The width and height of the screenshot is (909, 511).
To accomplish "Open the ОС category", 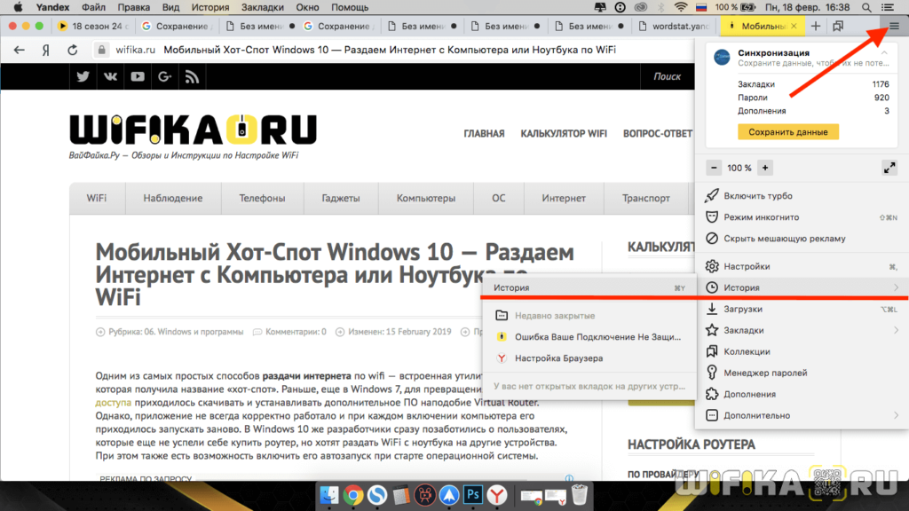I will [499, 198].
